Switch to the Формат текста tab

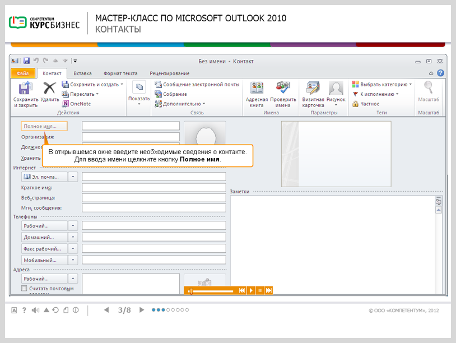(x=120, y=73)
